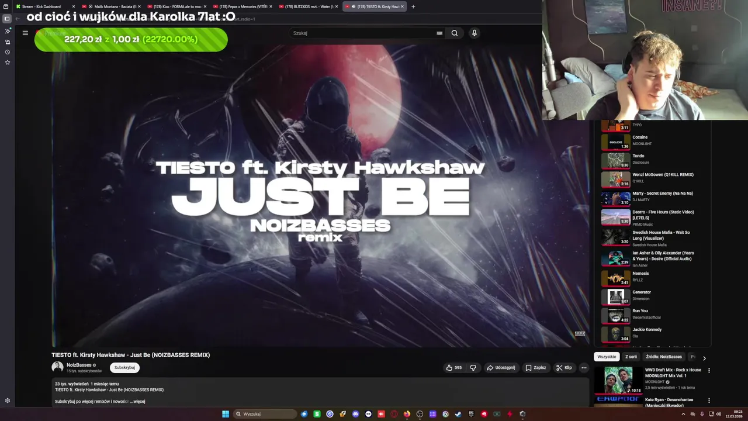Subscribe with the Subskrybuj button
Screen dimensions: 748x421
(x=124, y=368)
